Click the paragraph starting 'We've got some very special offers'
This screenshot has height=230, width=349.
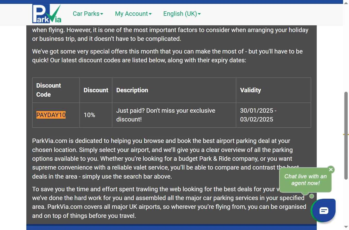168,56
